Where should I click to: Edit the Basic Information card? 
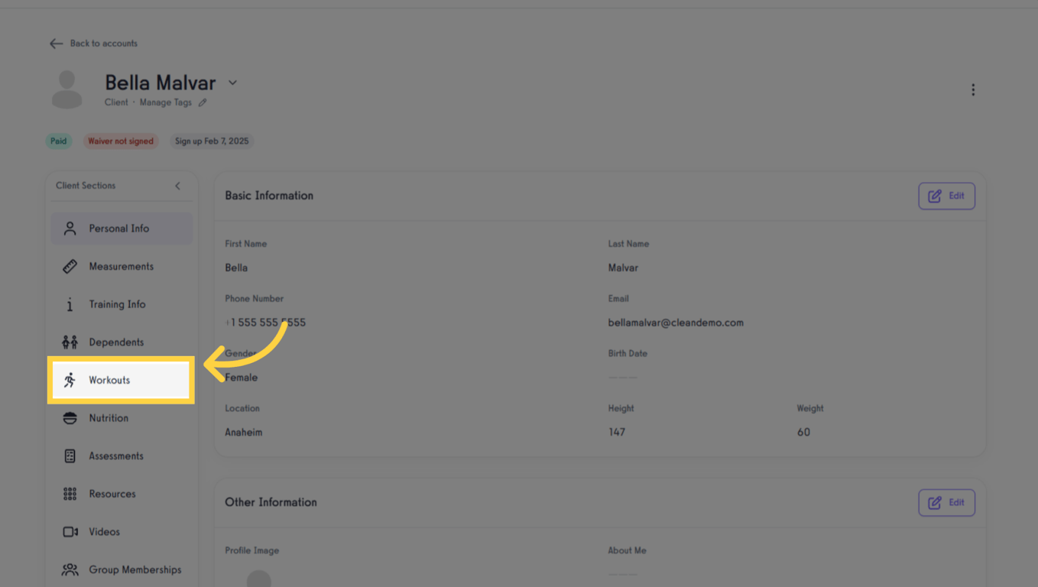click(946, 196)
